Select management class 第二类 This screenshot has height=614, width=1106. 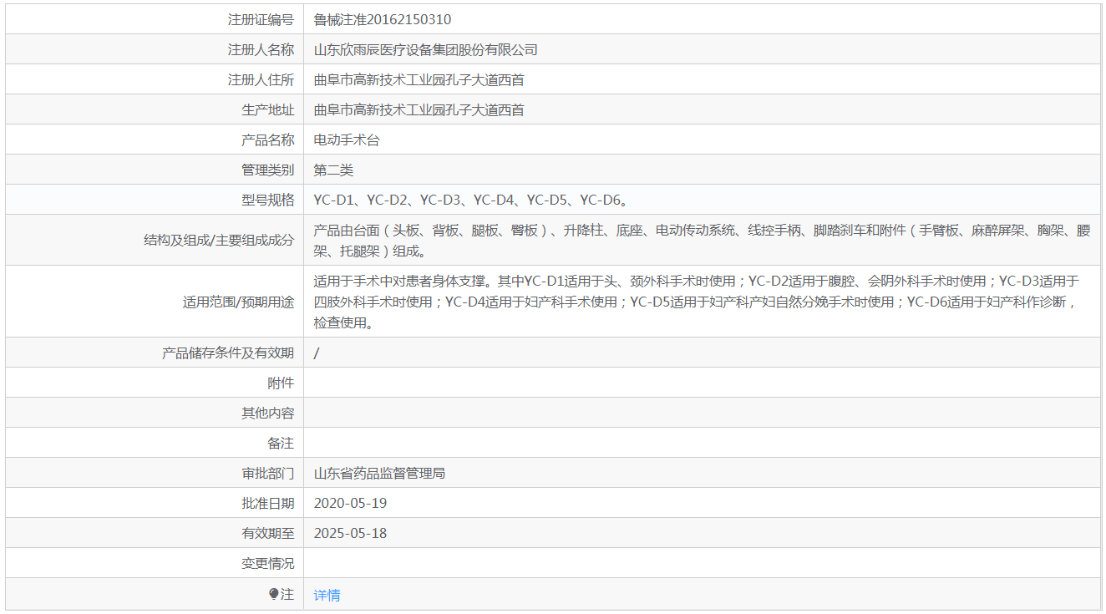pyautogui.click(x=333, y=170)
